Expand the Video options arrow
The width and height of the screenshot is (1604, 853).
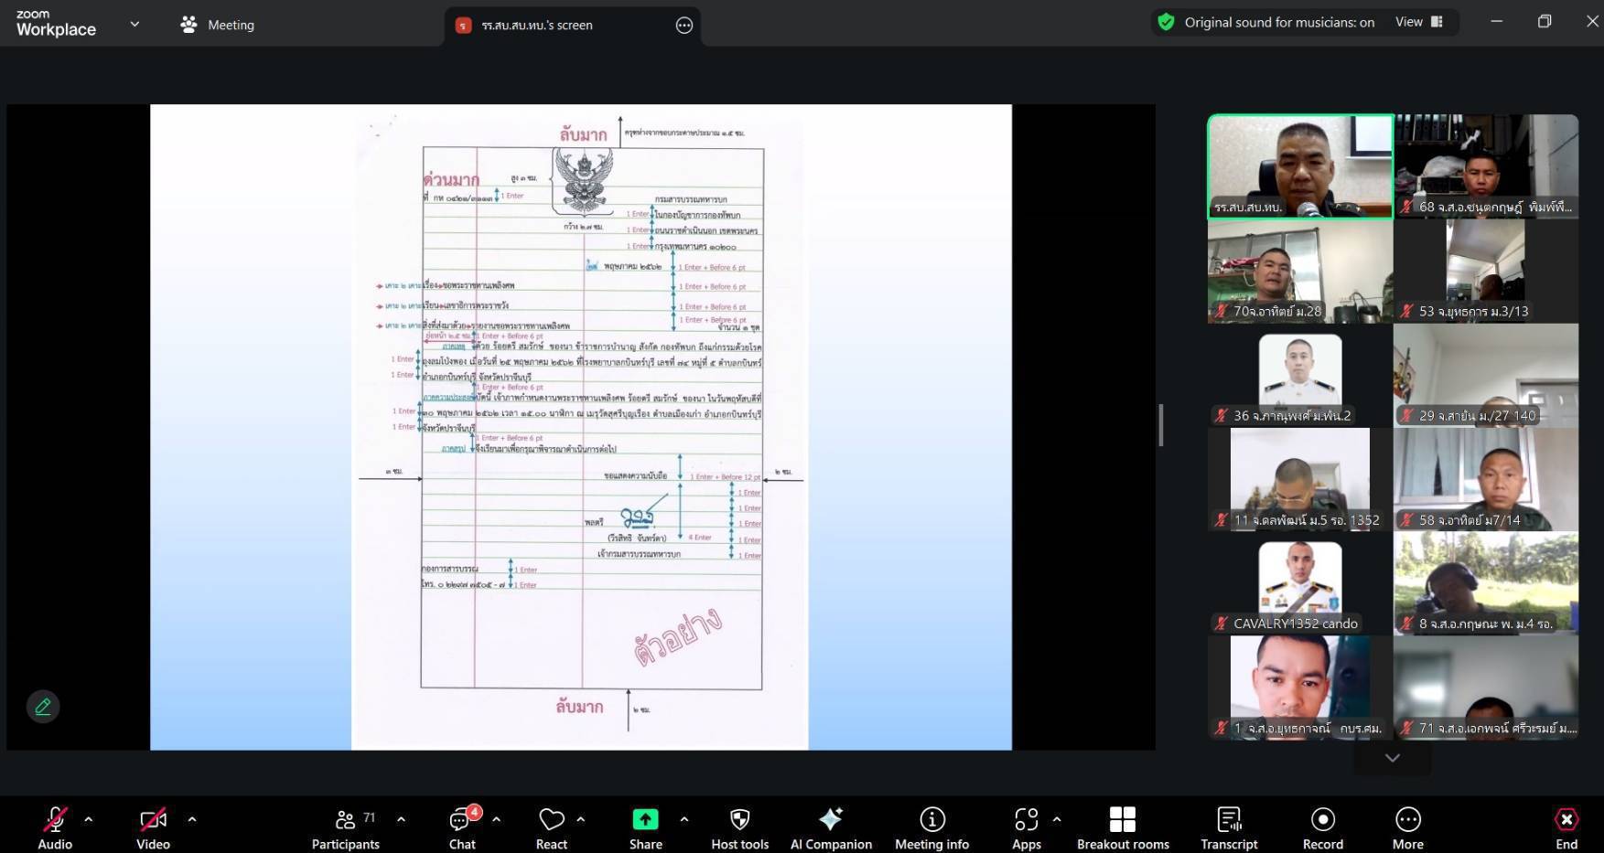click(192, 820)
